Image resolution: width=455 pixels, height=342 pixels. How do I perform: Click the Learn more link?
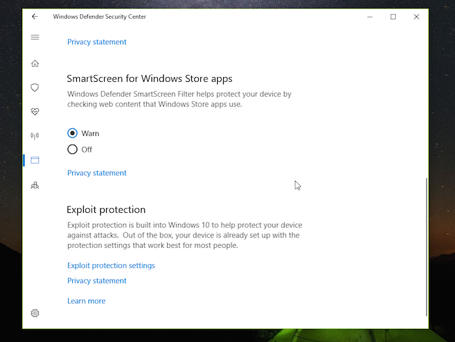86,301
